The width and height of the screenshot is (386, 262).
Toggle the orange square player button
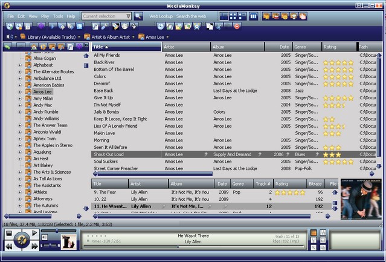pyautogui.click(x=314, y=233)
